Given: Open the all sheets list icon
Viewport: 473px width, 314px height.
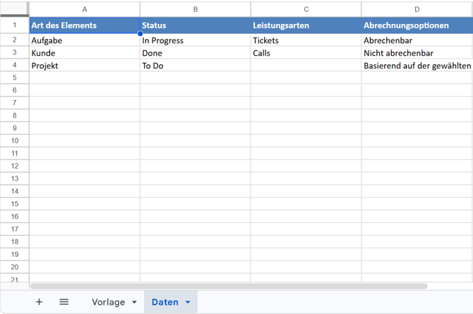Looking at the screenshot, I should point(64,302).
